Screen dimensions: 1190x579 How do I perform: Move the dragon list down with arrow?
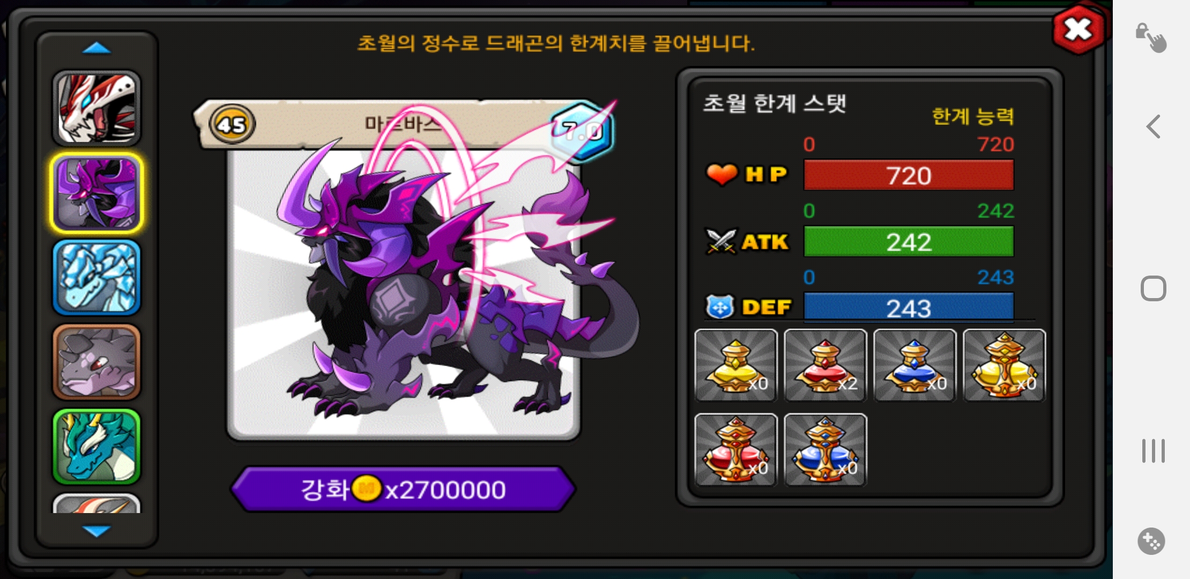pos(96,531)
